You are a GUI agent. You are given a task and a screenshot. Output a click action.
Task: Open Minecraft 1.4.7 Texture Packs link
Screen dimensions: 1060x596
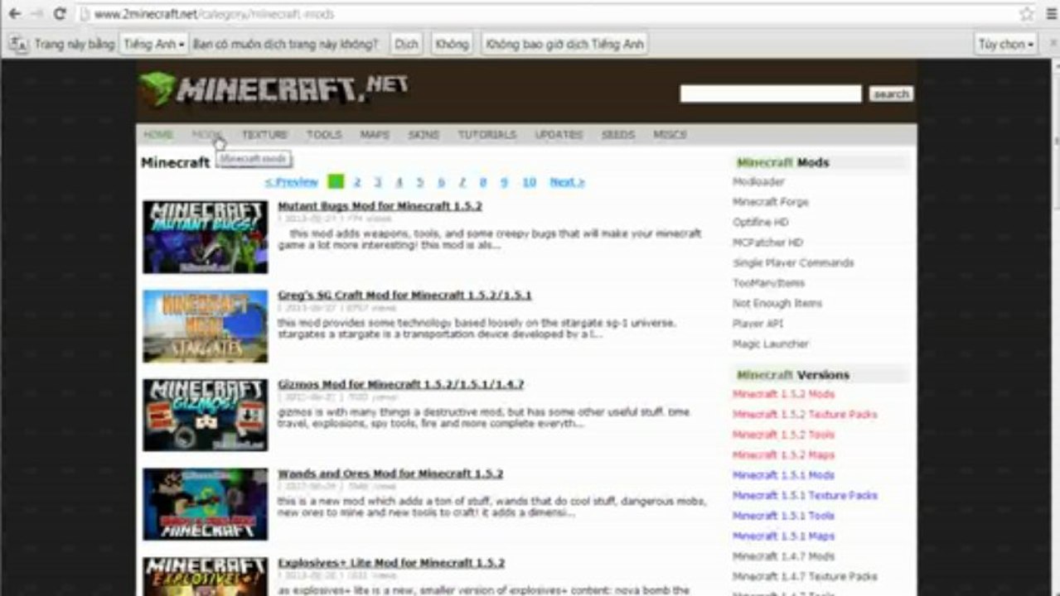coord(805,577)
